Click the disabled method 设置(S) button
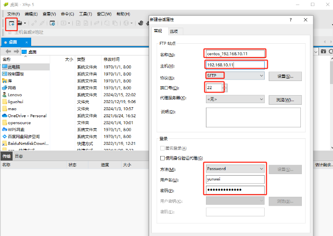 point(285,170)
